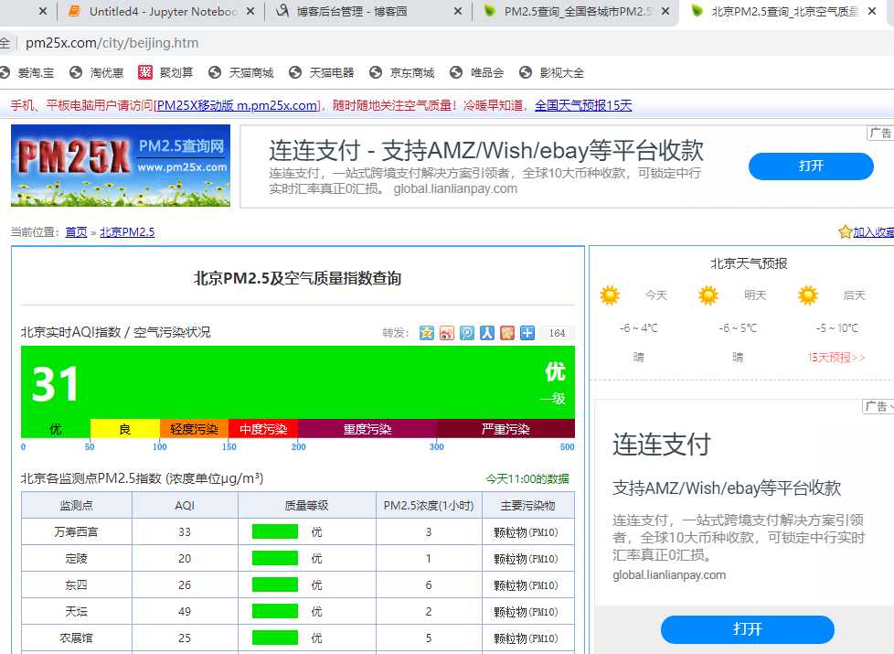The image size is (894, 654).
Task: Close the PM2.5查询_全国各城市 tab
Action: point(665,11)
